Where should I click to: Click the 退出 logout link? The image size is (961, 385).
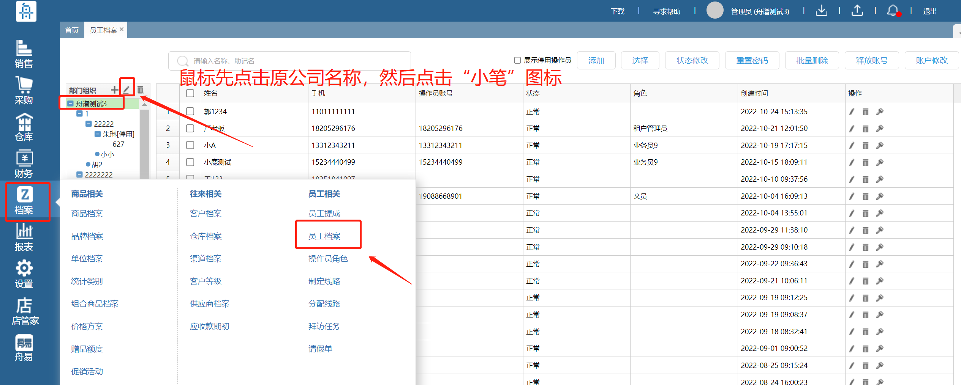(x=929, y=11)
